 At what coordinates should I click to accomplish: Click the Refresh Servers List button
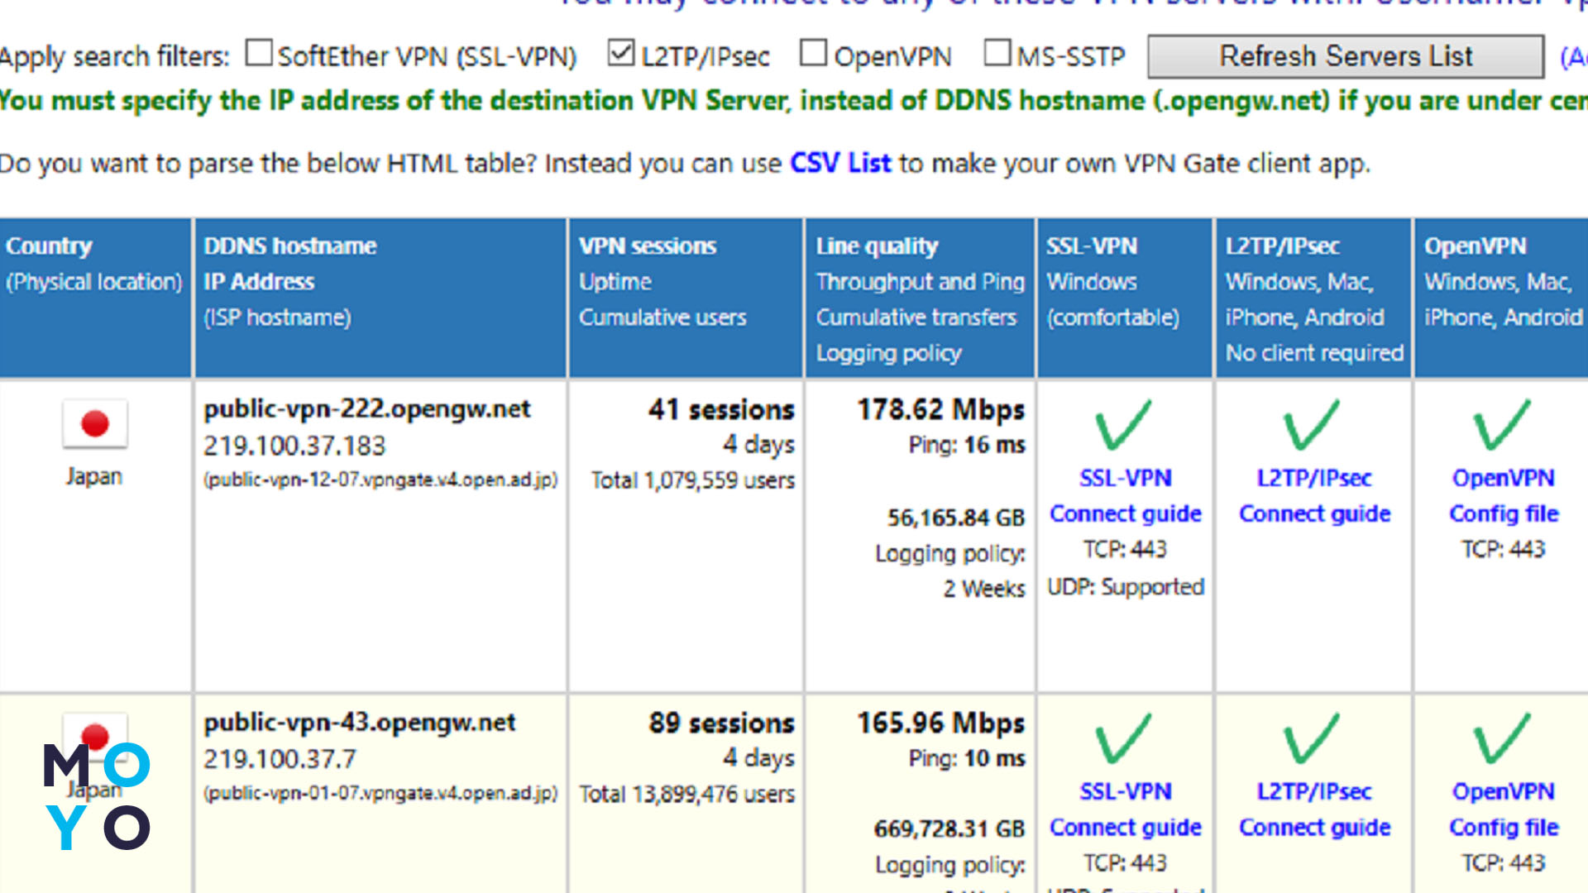[x=1346, y=56]
